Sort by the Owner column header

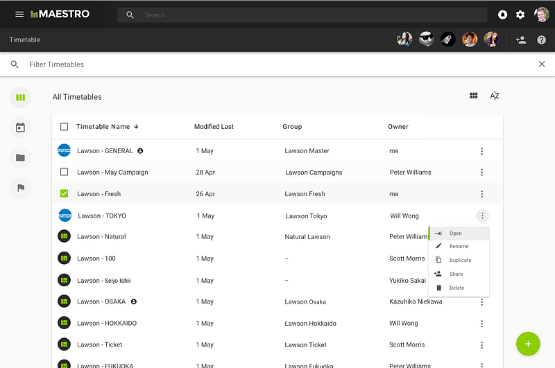tap(398, 127)
